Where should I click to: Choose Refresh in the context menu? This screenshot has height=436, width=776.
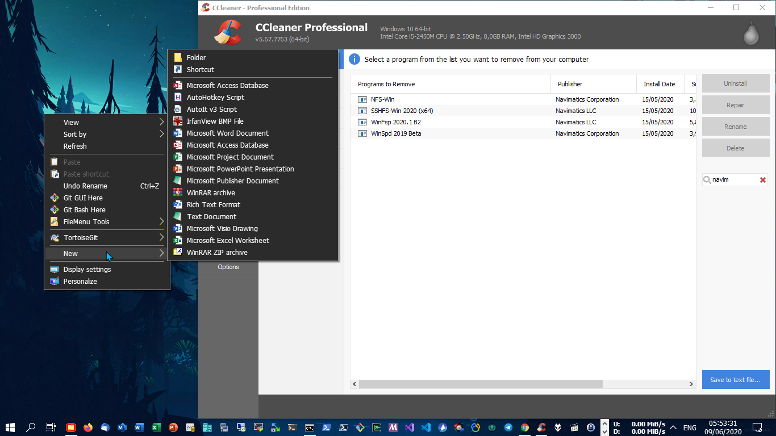click(x=107, y=146)
